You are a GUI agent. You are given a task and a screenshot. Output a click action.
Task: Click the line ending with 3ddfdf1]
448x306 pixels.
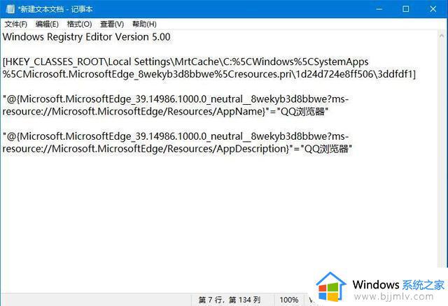pyautogui.click(x=209, y=75)
